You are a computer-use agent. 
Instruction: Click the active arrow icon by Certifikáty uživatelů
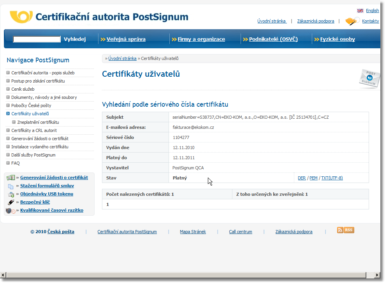tap(8, 113)
